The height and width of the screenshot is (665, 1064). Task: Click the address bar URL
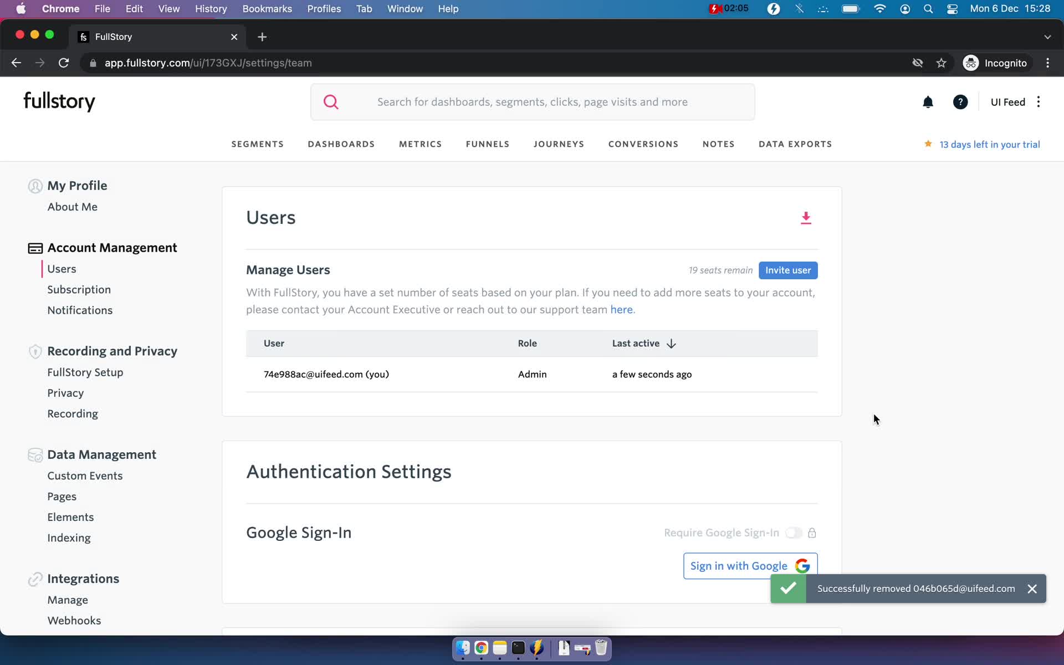(x=208, y=63)
